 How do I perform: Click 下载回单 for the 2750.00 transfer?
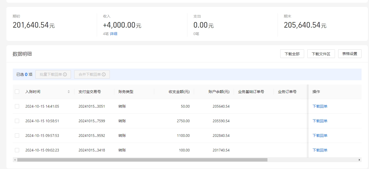pyautogui.click(x=320, y=121)
